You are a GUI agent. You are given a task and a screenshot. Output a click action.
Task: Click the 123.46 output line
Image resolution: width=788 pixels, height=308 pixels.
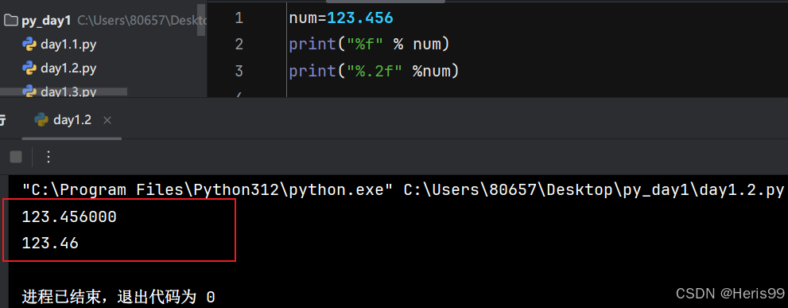point(50,244)
